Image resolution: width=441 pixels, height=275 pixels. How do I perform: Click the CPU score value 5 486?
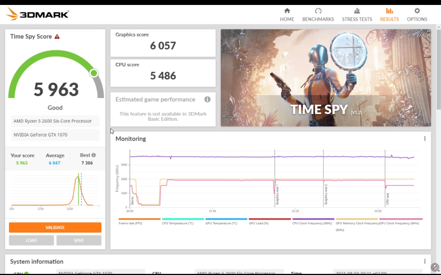pos(163,76)
